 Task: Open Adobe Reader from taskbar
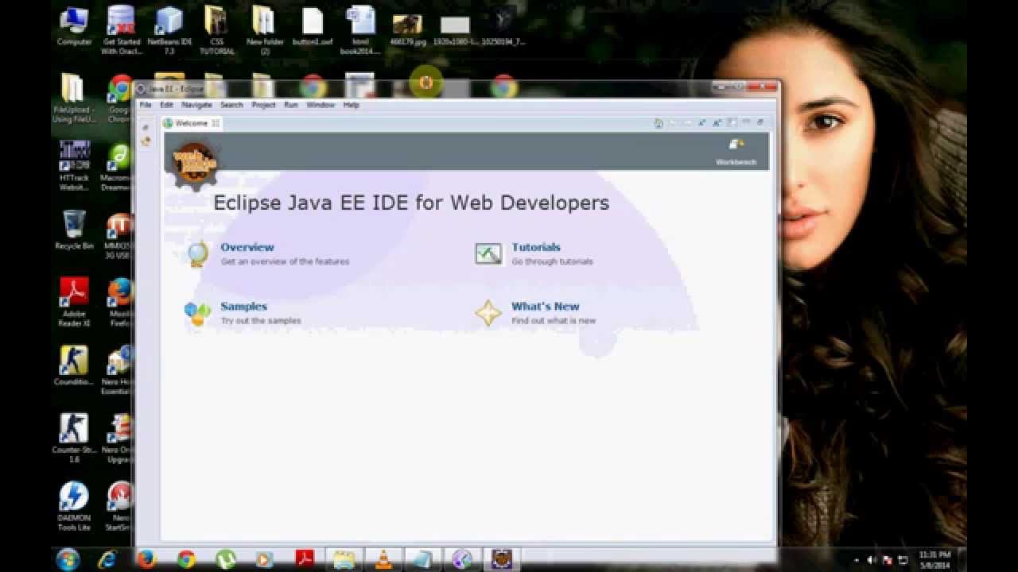coord(305,559)
